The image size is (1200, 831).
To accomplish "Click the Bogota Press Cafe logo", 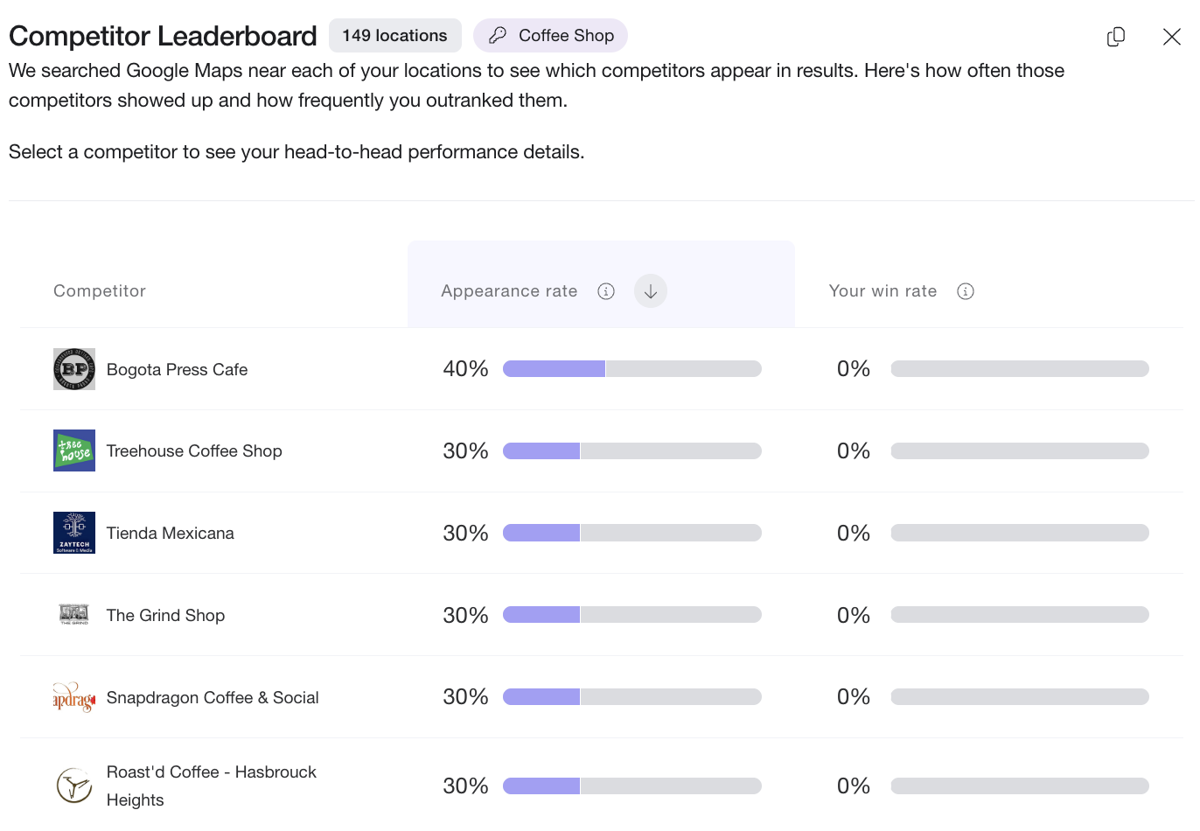I will coord(74,369).
